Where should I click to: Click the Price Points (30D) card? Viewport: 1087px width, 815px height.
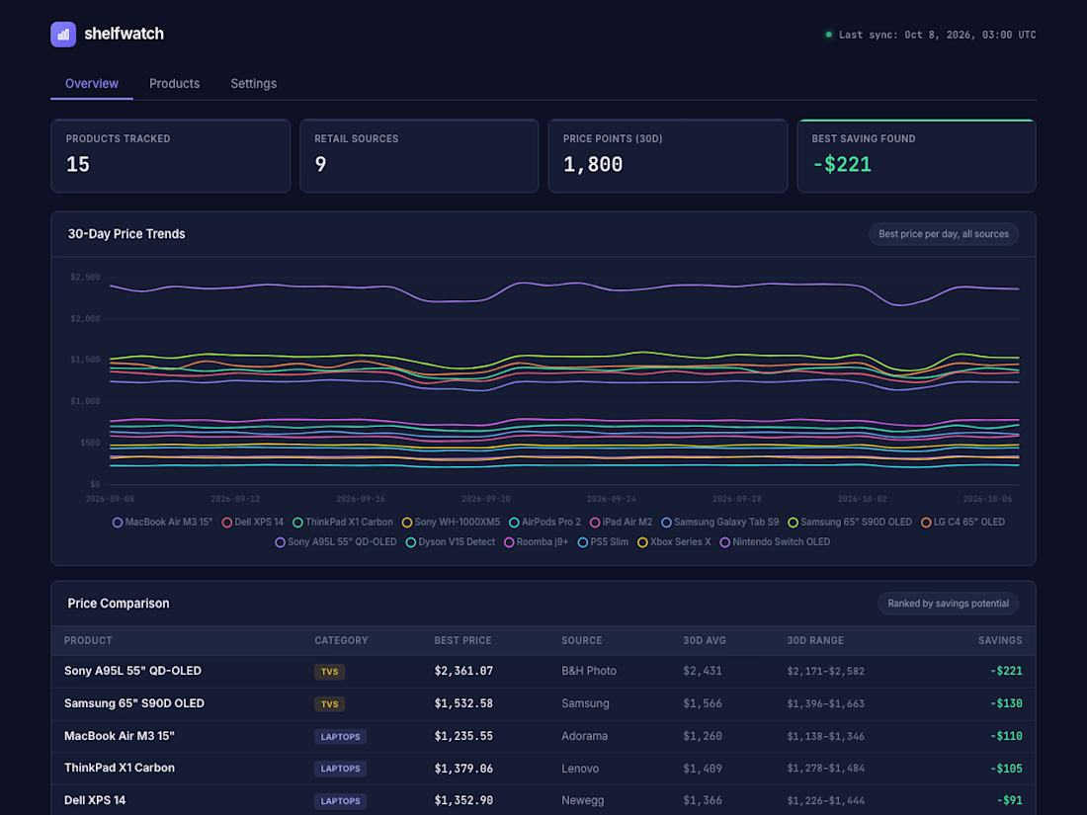(668, 156)
